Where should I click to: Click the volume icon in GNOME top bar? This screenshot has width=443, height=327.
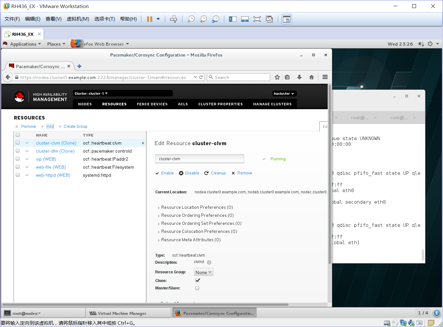[x=421, y=44]
